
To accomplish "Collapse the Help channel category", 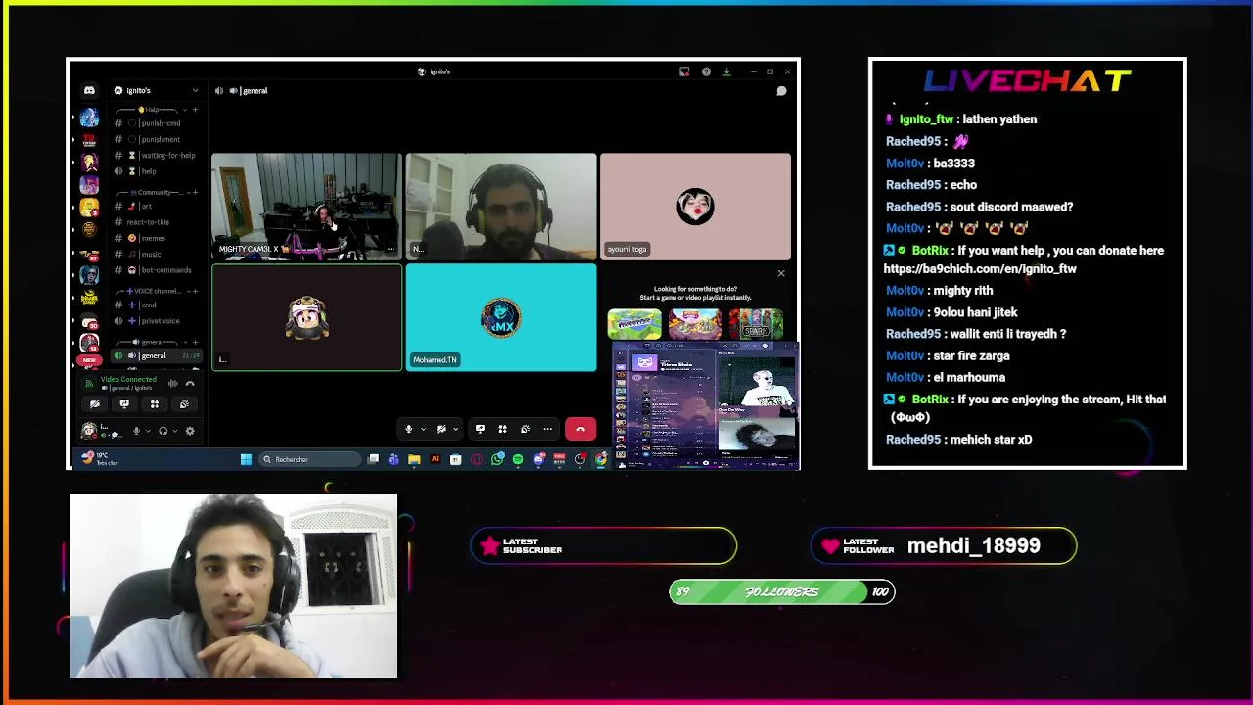I will click(185, 110).
